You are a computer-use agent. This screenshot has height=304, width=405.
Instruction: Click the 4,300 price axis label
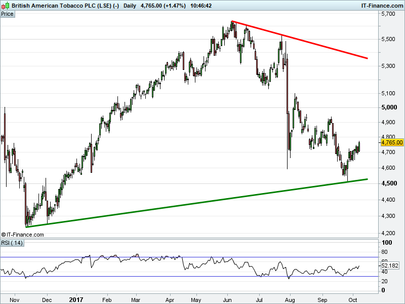(x=388, y=216)
